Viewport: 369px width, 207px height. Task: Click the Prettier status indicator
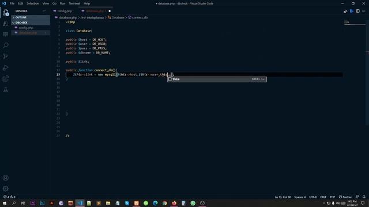345,197
